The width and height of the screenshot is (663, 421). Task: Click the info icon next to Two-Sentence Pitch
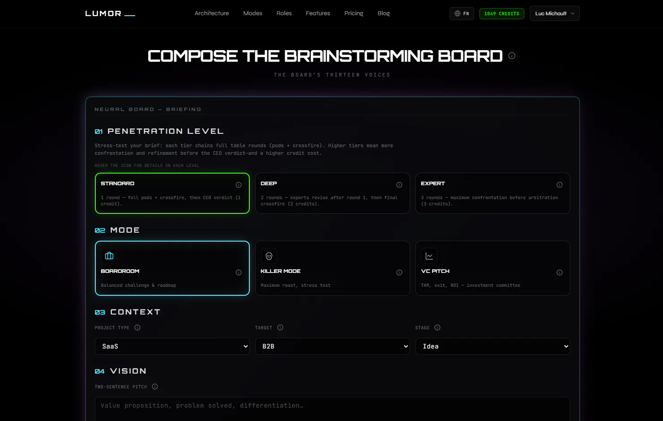(x=155, y=387)
